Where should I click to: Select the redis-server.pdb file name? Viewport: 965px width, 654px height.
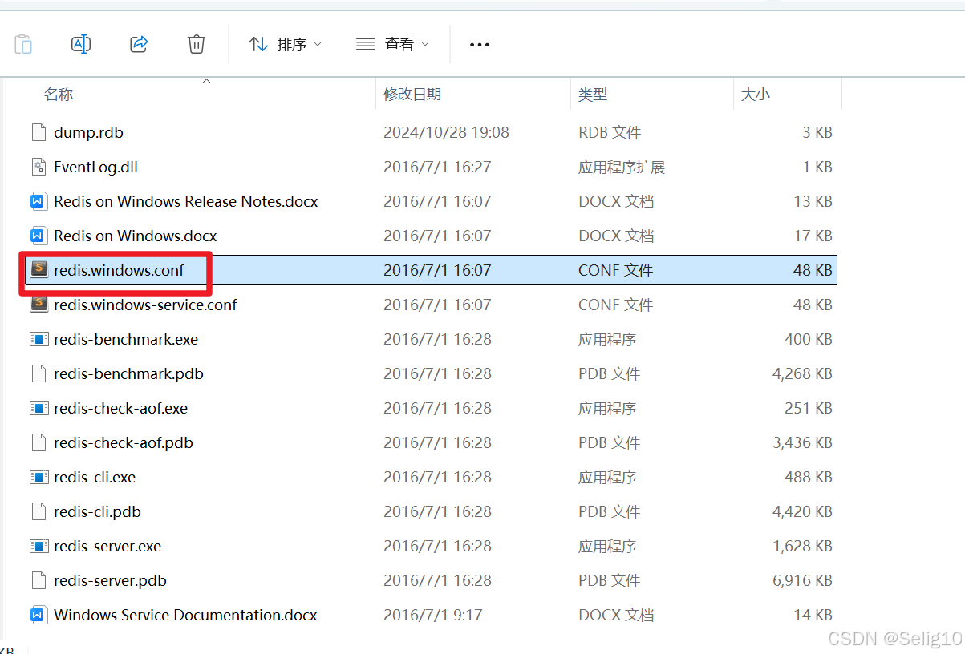pos(110,580)
